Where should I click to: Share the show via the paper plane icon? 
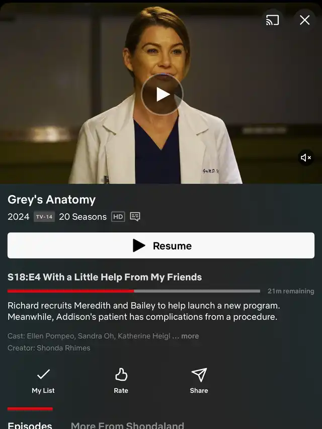[x=199, y=381]
